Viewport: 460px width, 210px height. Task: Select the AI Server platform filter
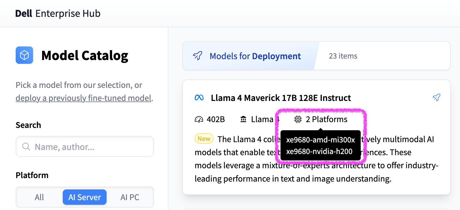85,197
